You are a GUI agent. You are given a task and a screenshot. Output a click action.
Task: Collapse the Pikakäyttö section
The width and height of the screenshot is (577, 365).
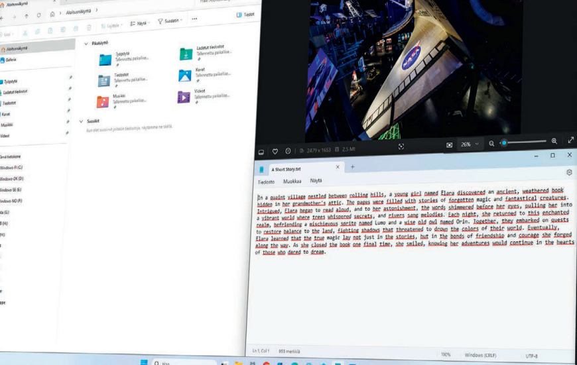(x=86, y=43)
